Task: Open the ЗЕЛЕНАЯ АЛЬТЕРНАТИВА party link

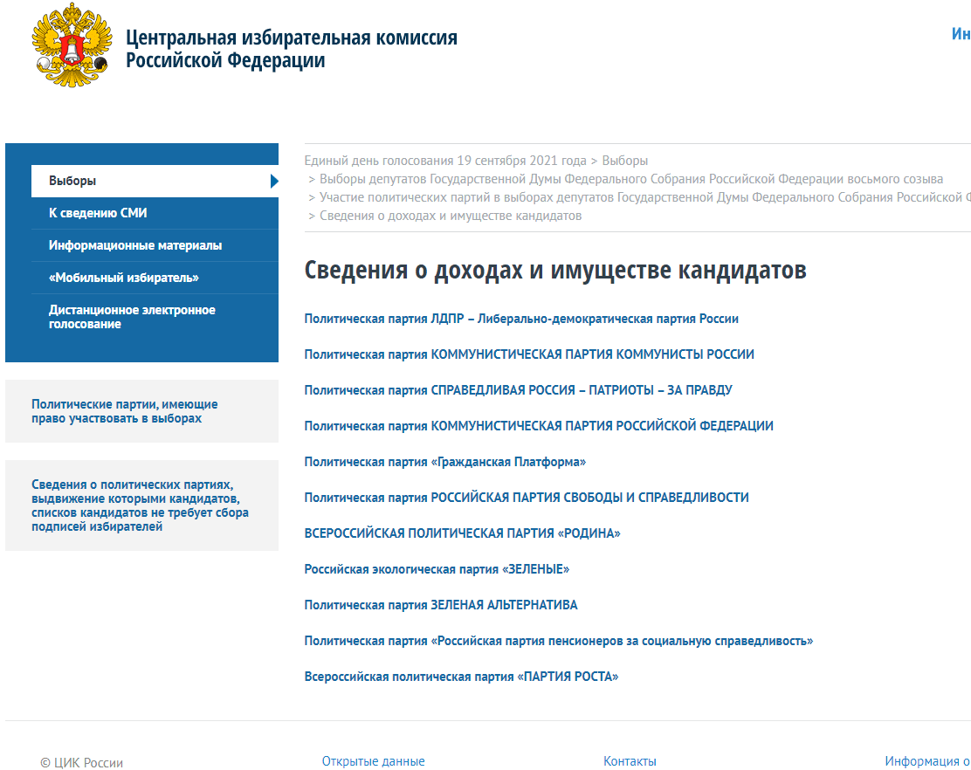Action: (440, 605)
